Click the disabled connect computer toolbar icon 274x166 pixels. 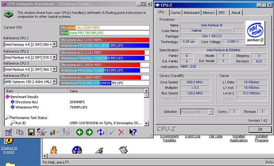click(66, 132)
